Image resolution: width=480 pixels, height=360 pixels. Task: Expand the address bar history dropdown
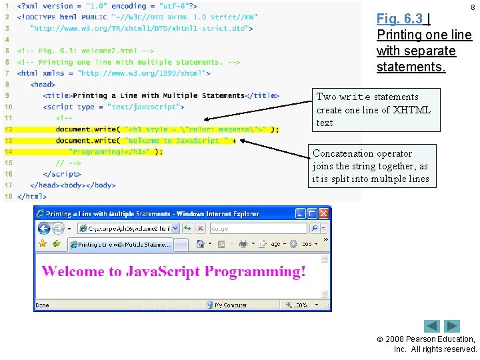tap(175, 229)
